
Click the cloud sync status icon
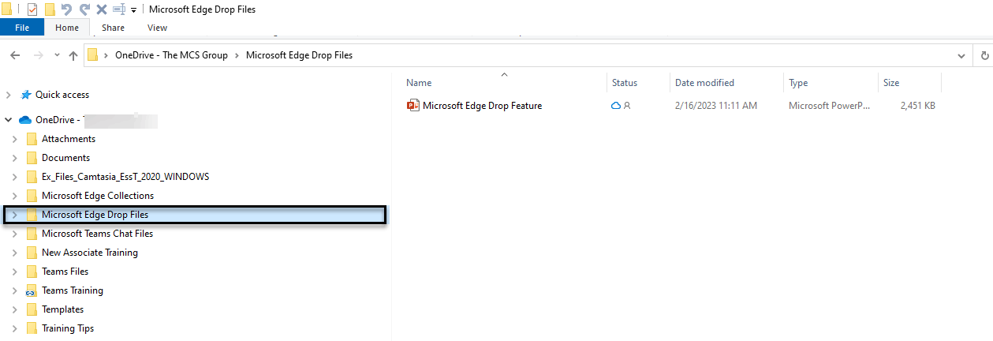[616, 105]
